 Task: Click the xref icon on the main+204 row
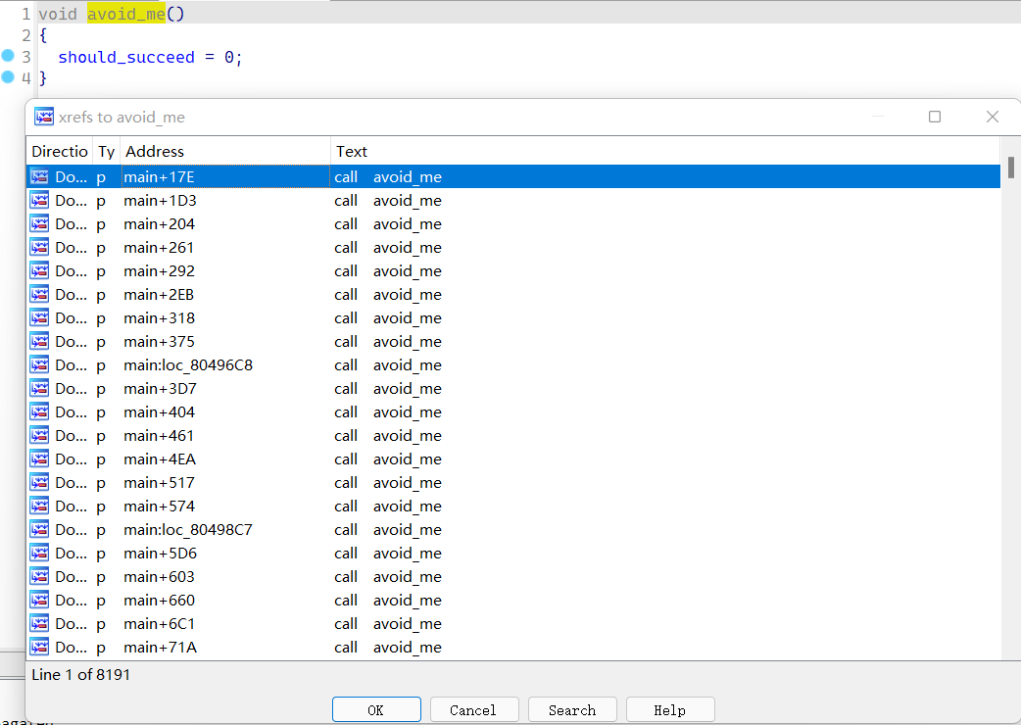[x=40, y=224]
